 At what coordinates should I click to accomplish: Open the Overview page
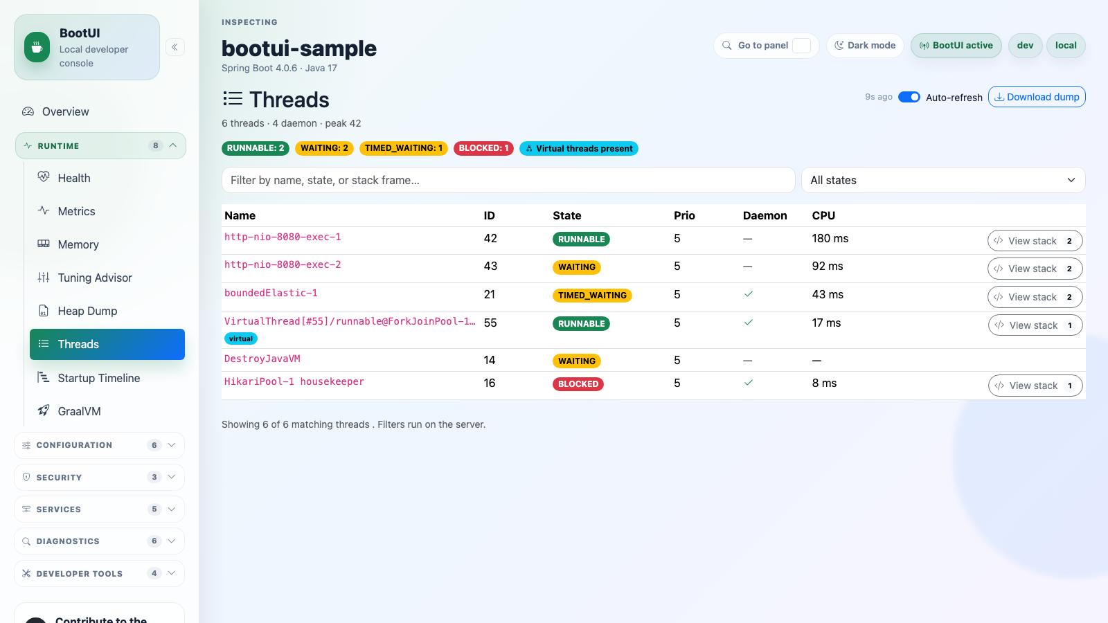[100, 111]
